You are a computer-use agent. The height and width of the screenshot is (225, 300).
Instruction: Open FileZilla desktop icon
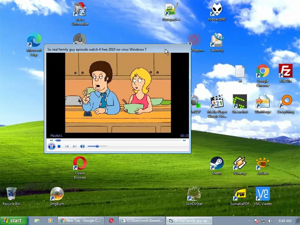coord(285,73)
